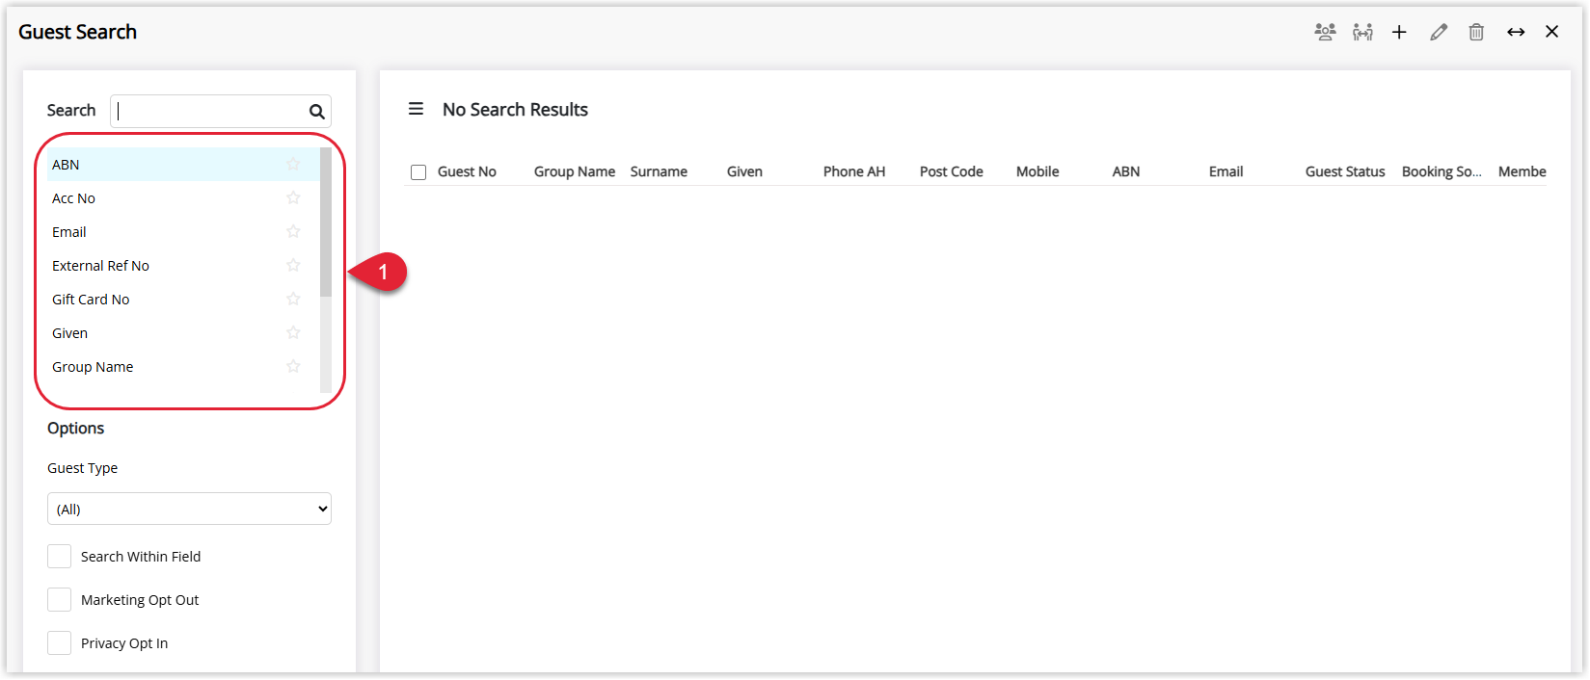Click the Booking So... column header
The height and width of the screenshot is (680, 1590).
[1442, 171]
